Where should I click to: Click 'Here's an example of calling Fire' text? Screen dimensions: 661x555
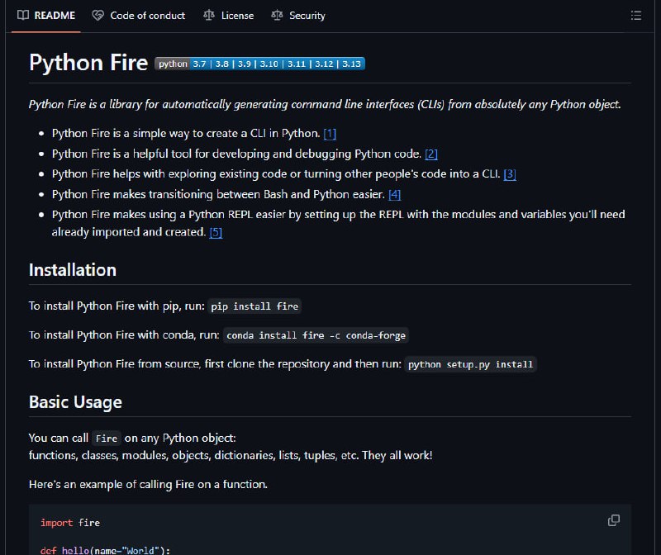[149, 484]
